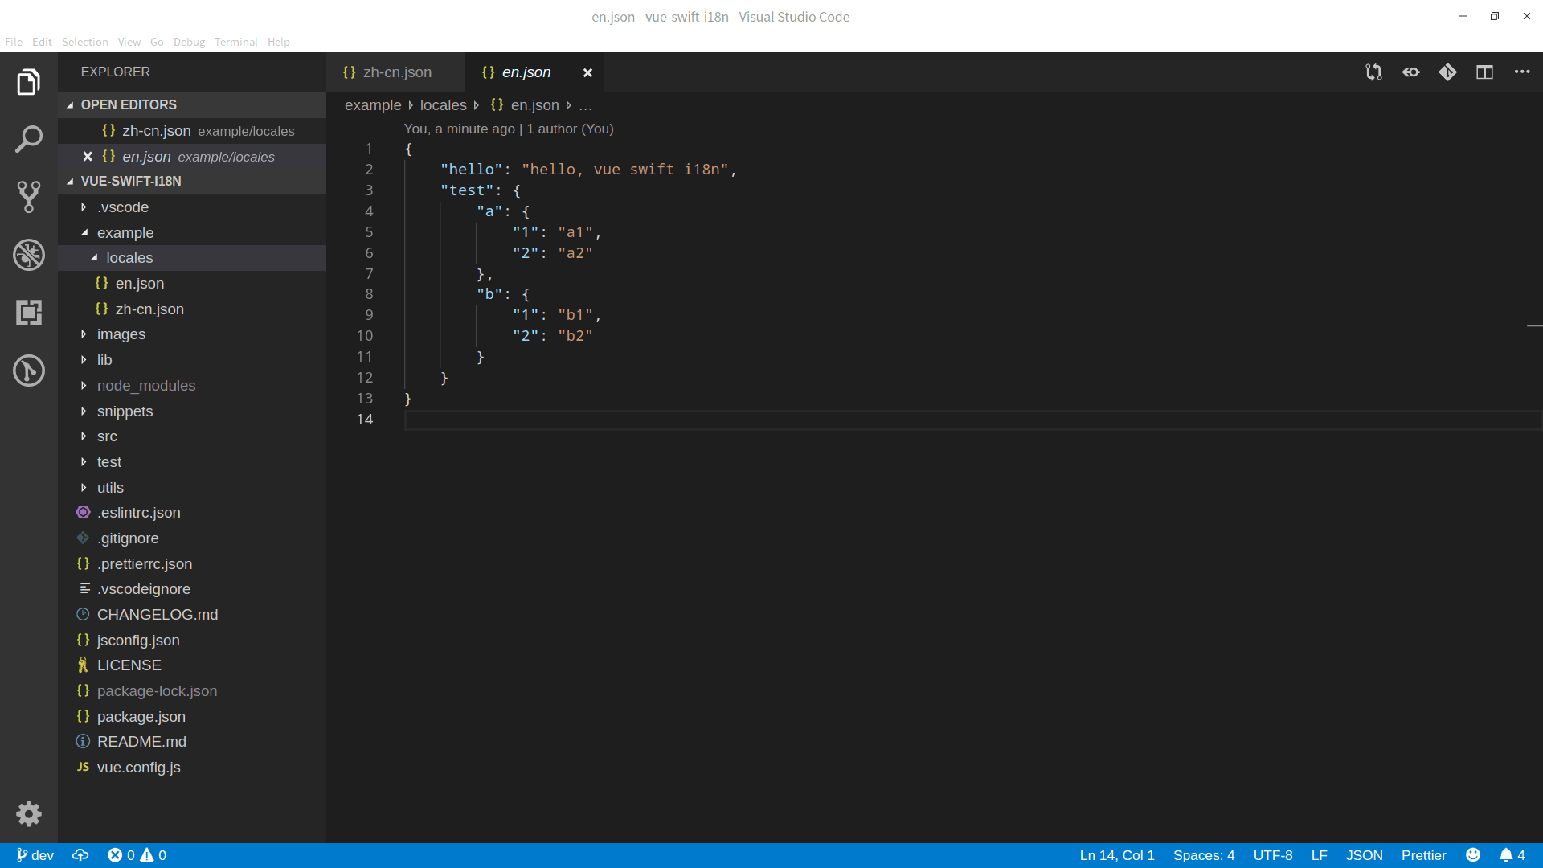Click the JSON language mode indicator
Viewport: 1543px width, 868px height.
[1364, 855]
